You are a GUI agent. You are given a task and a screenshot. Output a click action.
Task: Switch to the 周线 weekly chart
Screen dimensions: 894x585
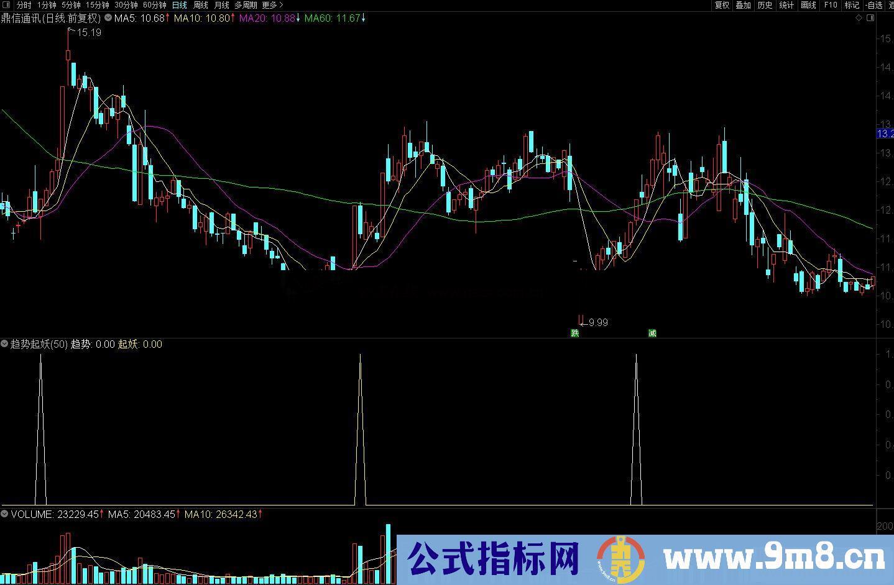(201, 5)
